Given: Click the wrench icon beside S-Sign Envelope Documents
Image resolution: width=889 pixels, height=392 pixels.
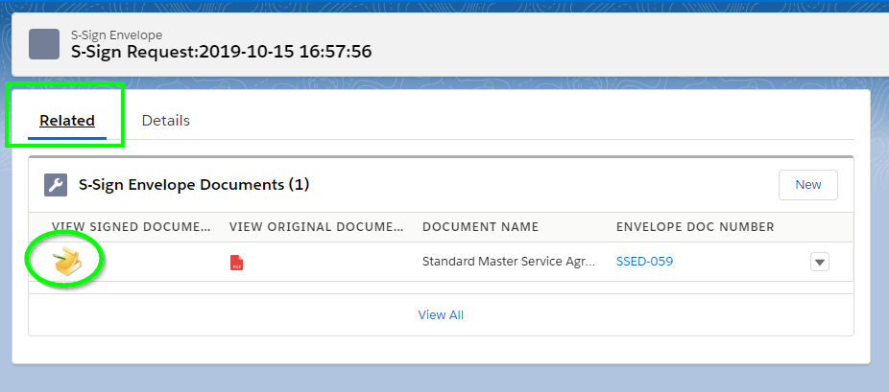Looking at the screenshot, I should point(56,185).
